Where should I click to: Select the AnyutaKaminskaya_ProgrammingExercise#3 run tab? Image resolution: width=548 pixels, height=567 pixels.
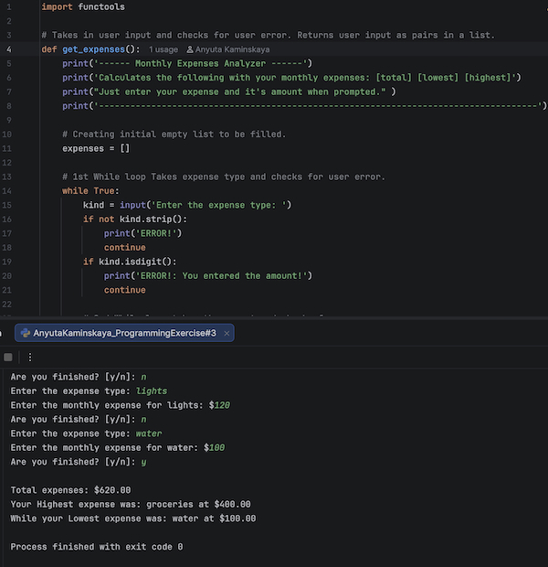tap(124, 333)
